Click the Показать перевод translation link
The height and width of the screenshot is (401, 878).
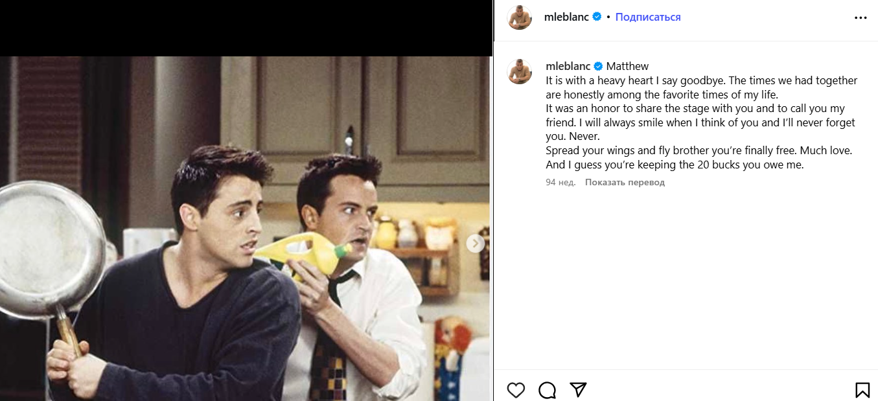click(x=625, y=183)
